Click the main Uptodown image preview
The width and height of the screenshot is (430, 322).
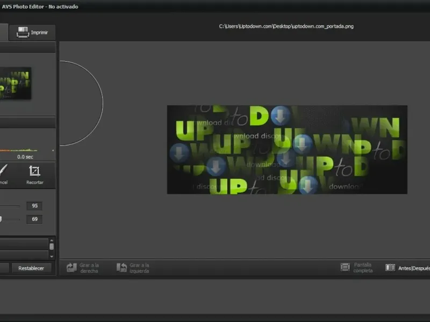(x=287, y=150)
